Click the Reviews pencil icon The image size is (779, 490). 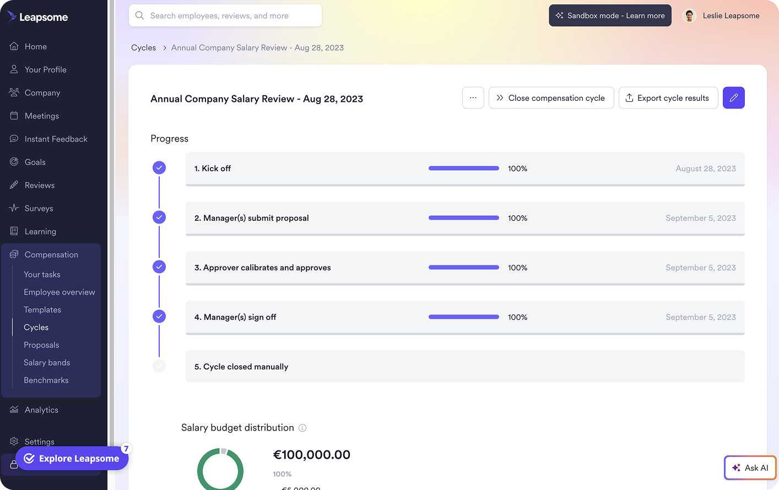pos(13,185)
